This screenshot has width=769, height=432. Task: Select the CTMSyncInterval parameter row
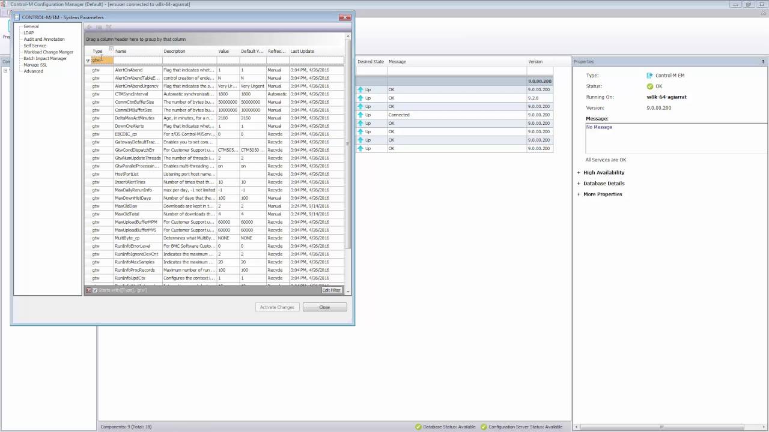pyautogui.click(x=214, y=94)
